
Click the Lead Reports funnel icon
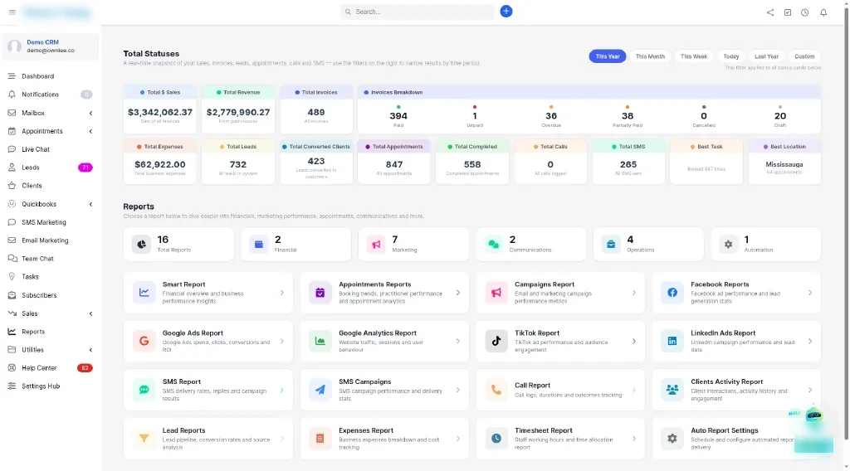pyautogui.click(x=144, y=439)
